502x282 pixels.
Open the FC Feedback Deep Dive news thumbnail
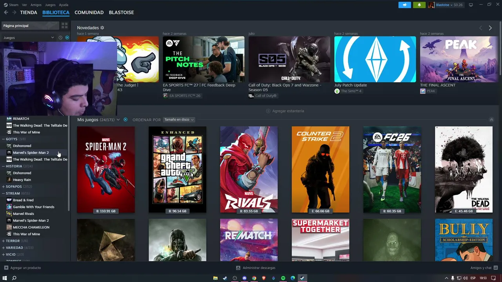204,59
